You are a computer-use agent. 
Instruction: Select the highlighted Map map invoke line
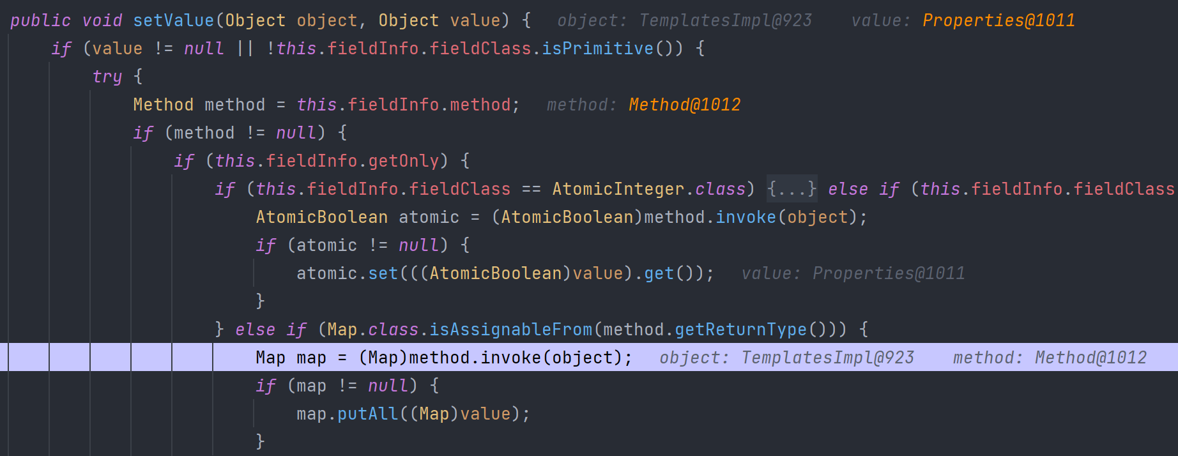pyautogui.click(x=589, y=358)
